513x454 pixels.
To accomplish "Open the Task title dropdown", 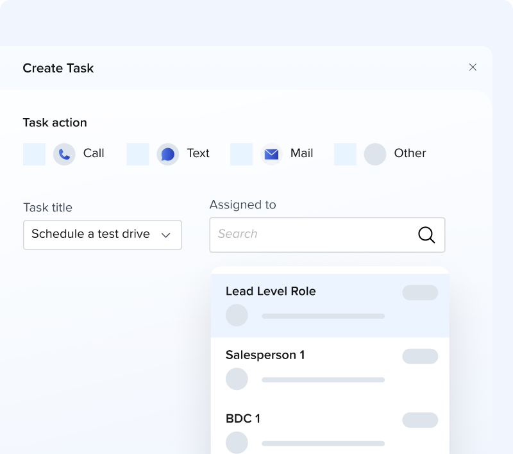I will (102, 235).
